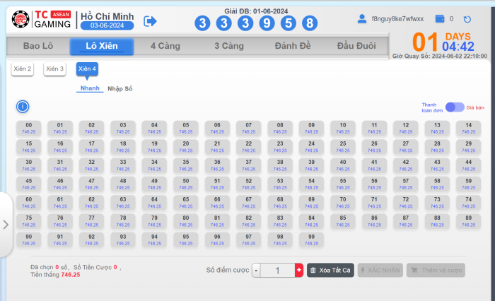Expand the left side panel arrow
495x301 pixels.
tap(6, 225)
